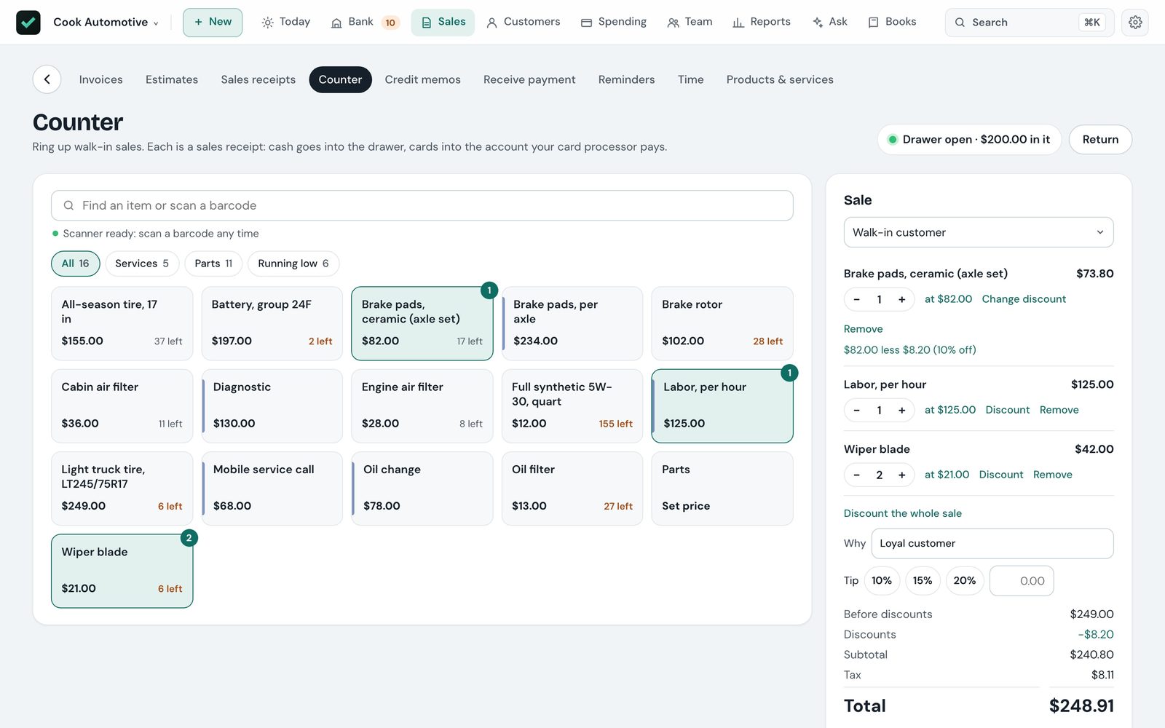
Task: Click the Drawer open status pill
Action: pos(968,140)
